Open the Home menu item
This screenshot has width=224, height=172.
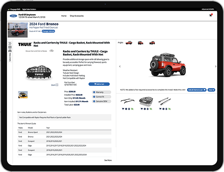(x=64, y=16)
